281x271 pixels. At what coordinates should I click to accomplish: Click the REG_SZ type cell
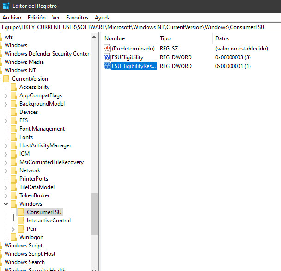click(169, 49)
